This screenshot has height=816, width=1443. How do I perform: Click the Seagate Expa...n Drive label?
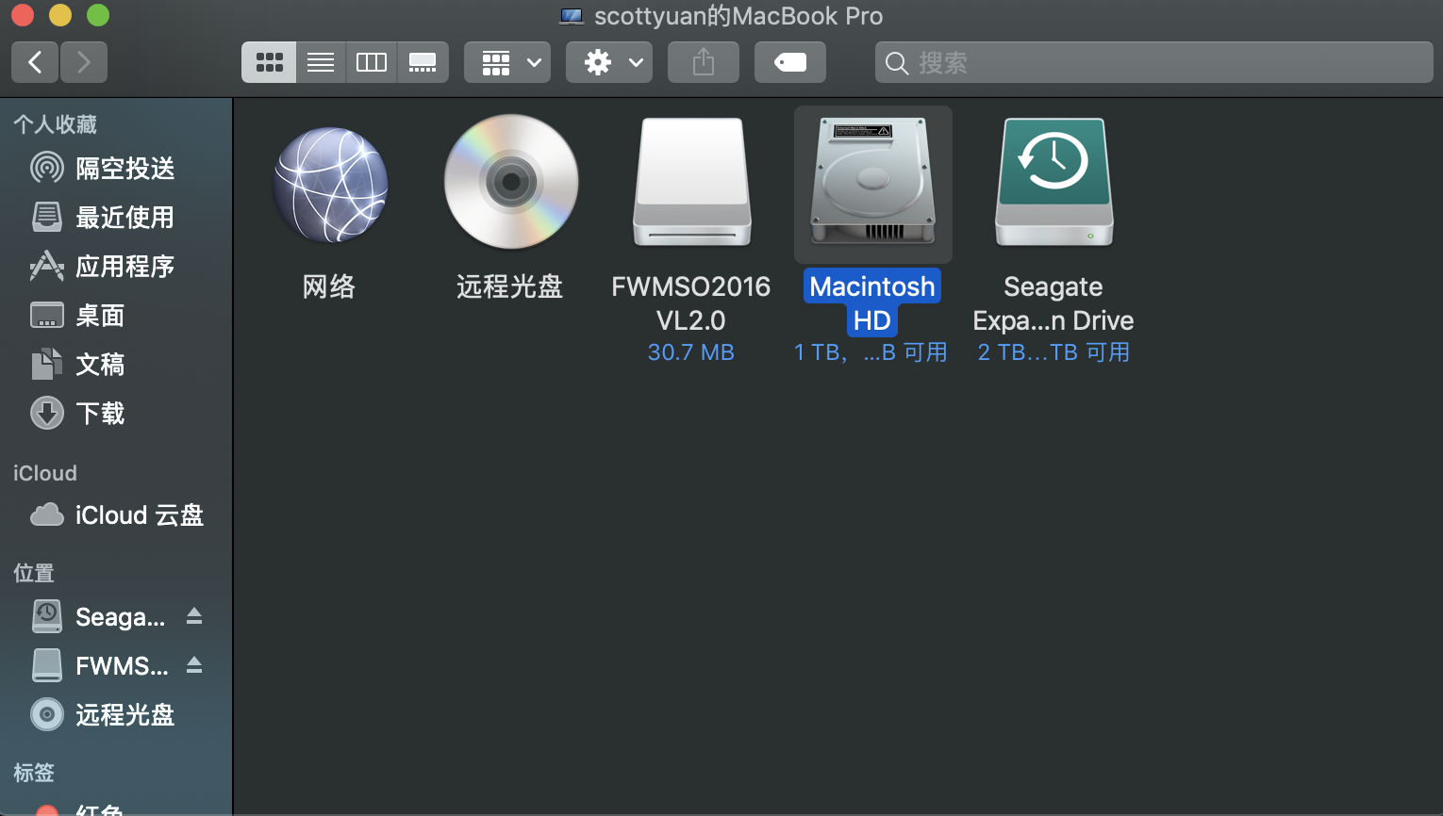coord(1053,303)
